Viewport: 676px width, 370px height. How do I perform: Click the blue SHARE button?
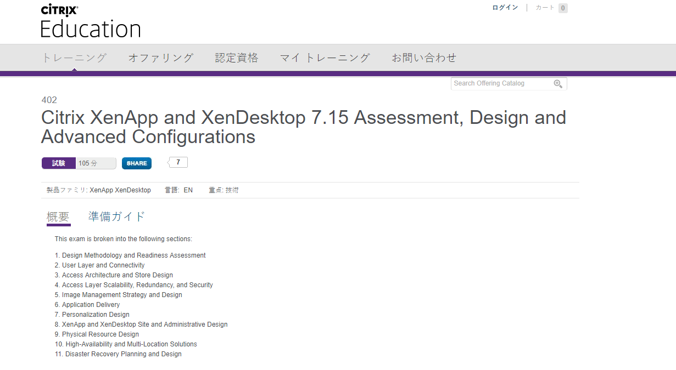point(137,163)
